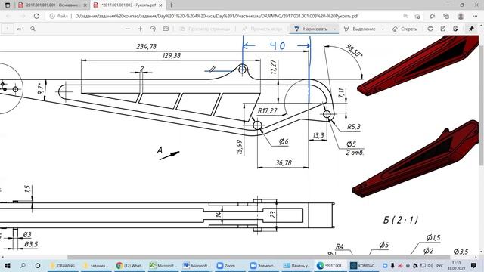
Task: Click the «2 отв.» hole note
Action: click(x=355, y=153)
